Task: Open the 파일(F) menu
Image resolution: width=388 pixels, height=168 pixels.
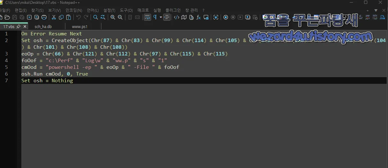Action: click(x=5, y=11)
